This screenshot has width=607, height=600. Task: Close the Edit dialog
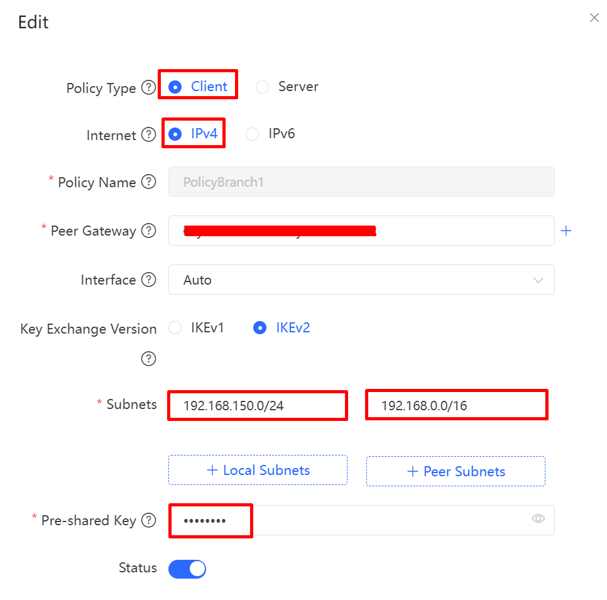594,18
